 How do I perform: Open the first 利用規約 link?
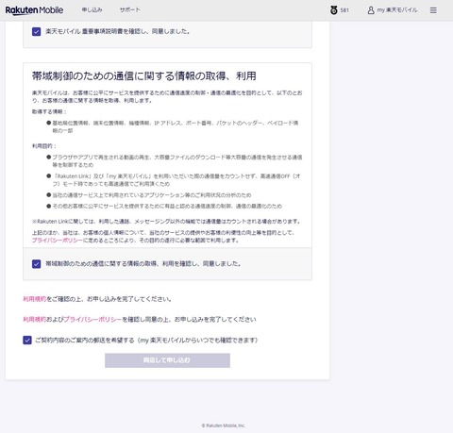point(34,299)
